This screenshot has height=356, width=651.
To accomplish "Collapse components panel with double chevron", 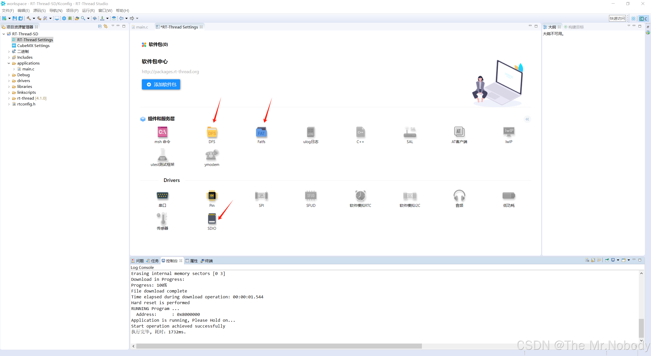I will (x=527, y=119).
